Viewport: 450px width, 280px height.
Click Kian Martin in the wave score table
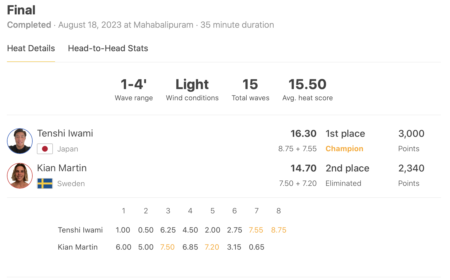[x=78, y=247]
